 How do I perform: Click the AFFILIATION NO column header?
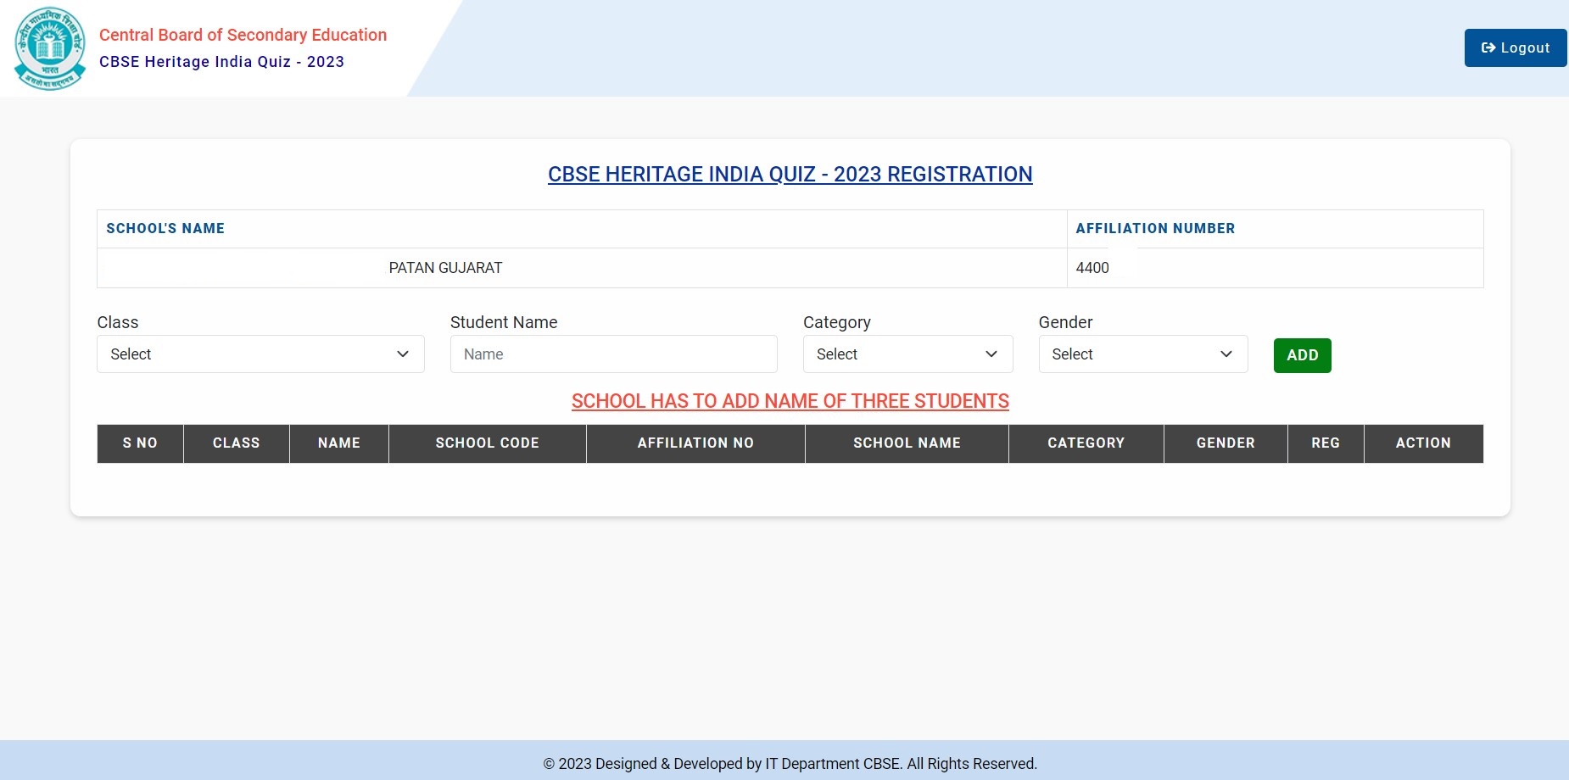[695, 443]
